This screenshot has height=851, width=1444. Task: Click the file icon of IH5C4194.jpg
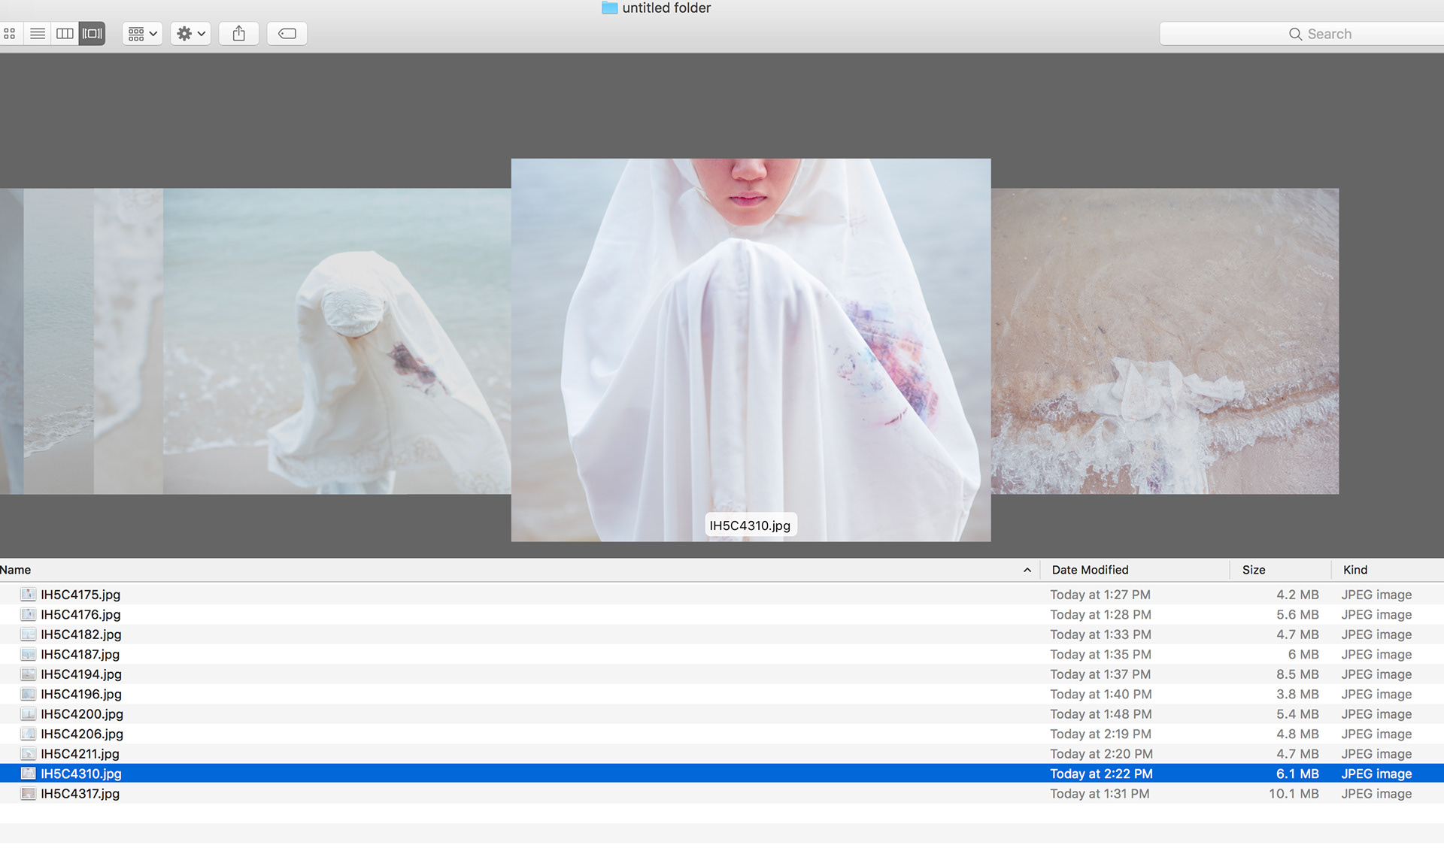pyautogui.click(x=28, y=674)
